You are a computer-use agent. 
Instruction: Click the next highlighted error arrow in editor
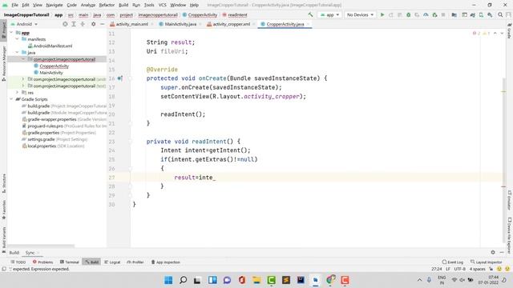point(502,34)
